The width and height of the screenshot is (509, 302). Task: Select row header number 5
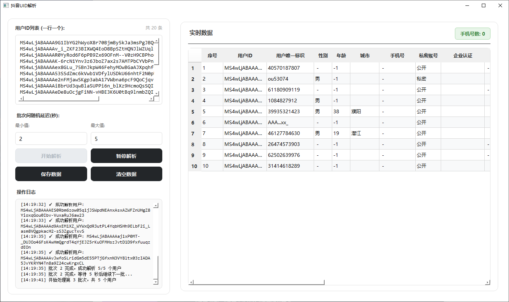click(x=193, y=111)
